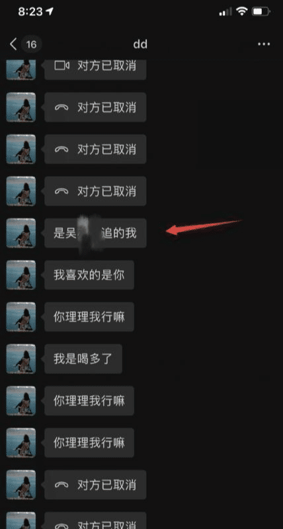Tap the voice call canceled message below 你理理我行嘛
The width and height of the screenshot is (283, 529).
coord(95,485)
